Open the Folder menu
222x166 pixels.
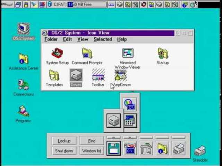click(51, 39)
